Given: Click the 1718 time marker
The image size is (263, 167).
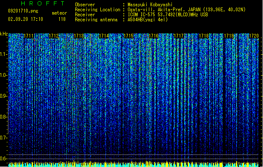Looking at the screenshot, I should coord(204,36).
